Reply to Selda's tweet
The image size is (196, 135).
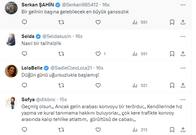pos(25,54)
